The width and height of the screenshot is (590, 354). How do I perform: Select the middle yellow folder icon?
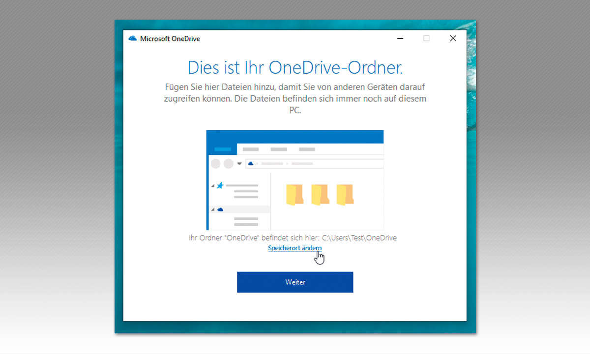(320, 195)
